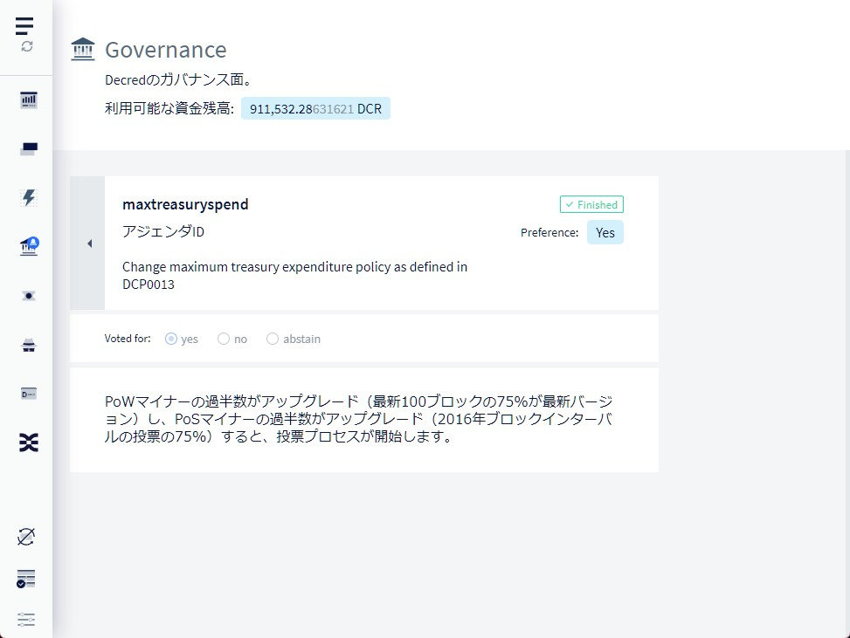
Task: Open the Lightning Network bolt icon
Action: click(x=29, y=198)
